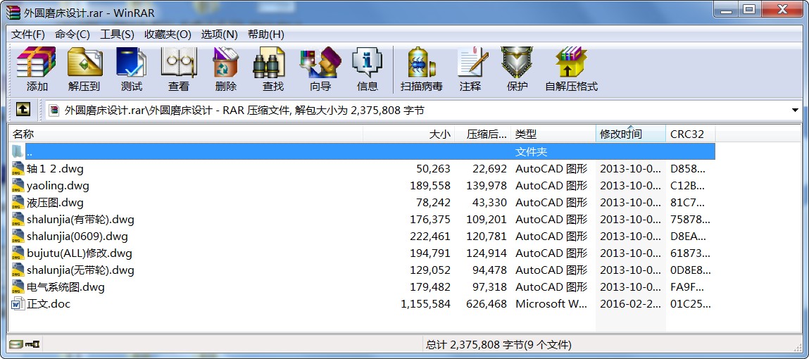The image size is (809, 359).
Task: Click the Microsoft W... type cell
Action: click(x=551, y=304)
